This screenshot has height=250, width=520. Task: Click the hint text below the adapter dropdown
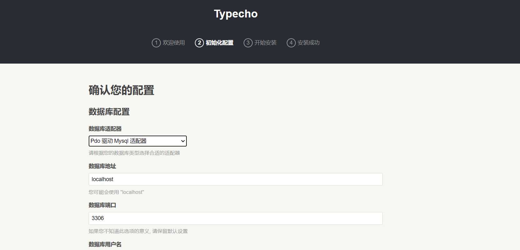click(x=134, y=153)
